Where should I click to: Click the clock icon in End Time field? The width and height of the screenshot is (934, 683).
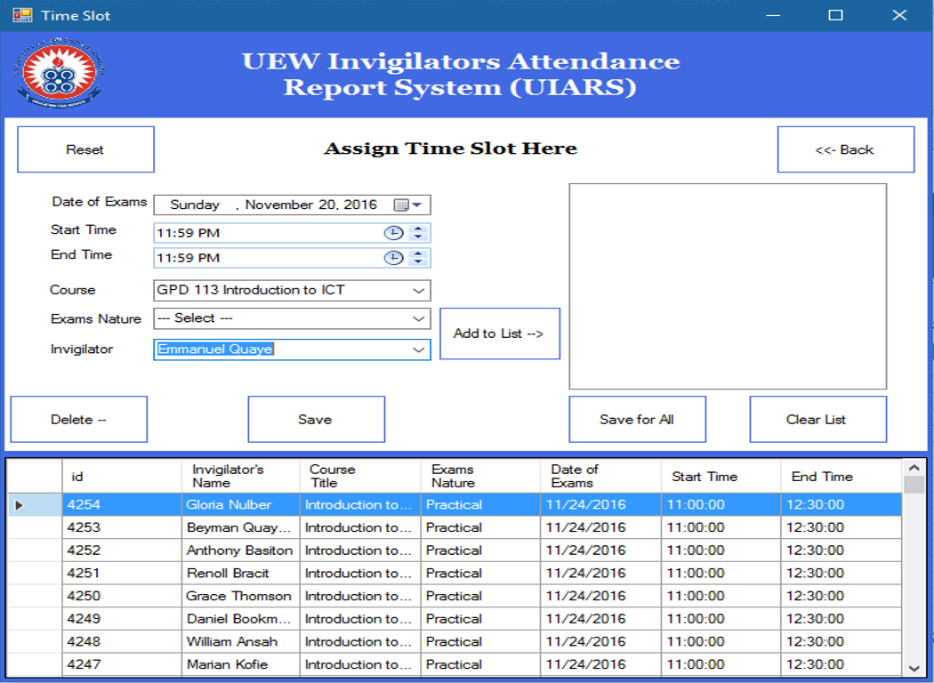pyautogui.click(x=395, y=258)
